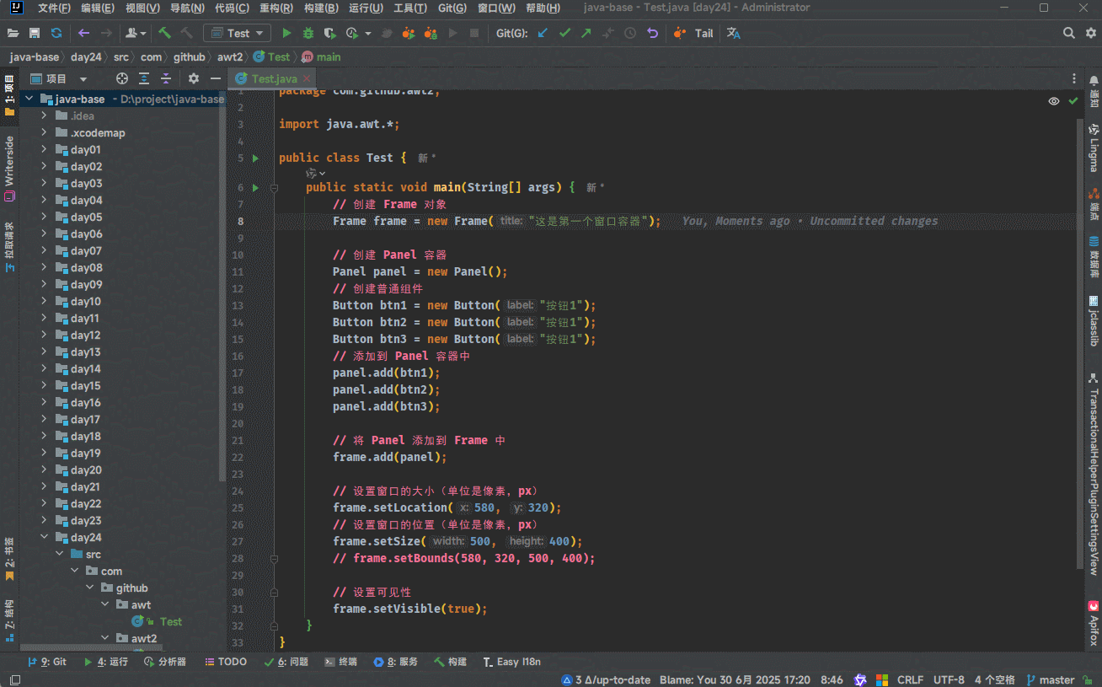Viewport: 1102px width, 687px height.
Task: Close the Test.java editor tab
Action: click(308, 79)
